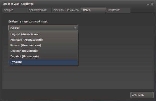Close the properties window with X
Viewport: 156px width, 101px height.
152,4
